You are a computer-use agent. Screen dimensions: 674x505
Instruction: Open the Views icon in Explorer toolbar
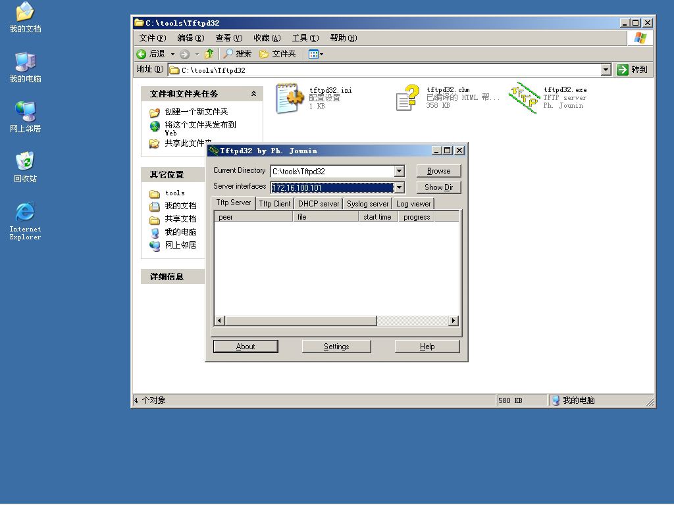[x=313, y=54]
